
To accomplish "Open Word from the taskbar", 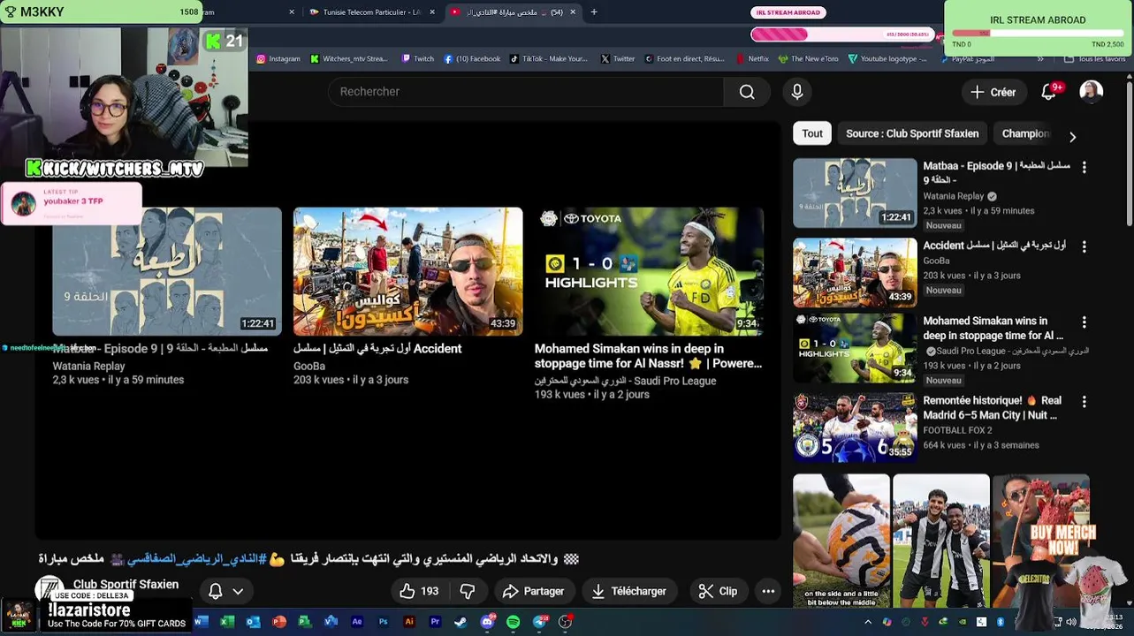I will [201, 622].
